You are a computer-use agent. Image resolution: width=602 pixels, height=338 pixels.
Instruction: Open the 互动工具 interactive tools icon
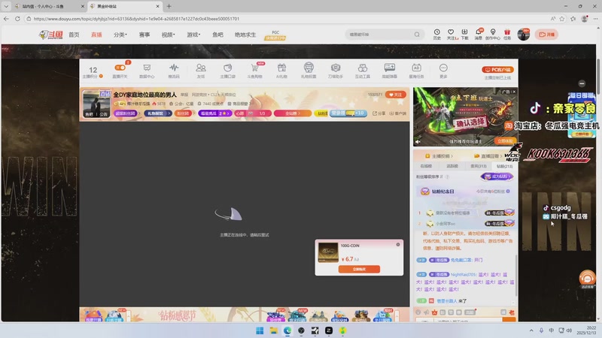pos(363,68)
